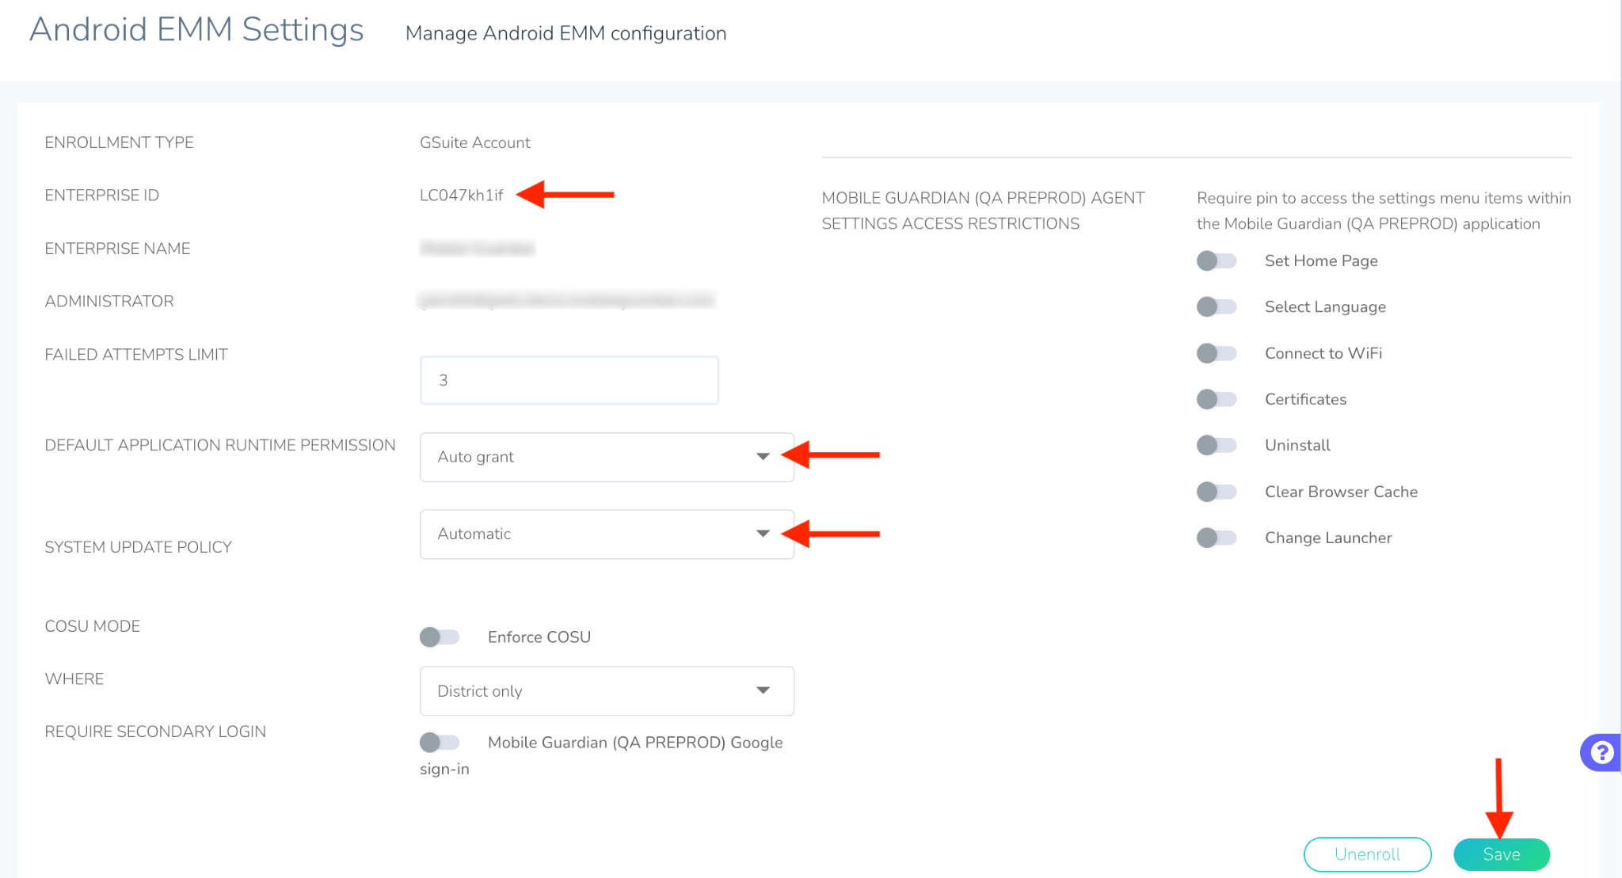Toggle Connect to WiFi restriction
The image size is (1622, 878).
pyautogui.click(x=1216, y=353)
